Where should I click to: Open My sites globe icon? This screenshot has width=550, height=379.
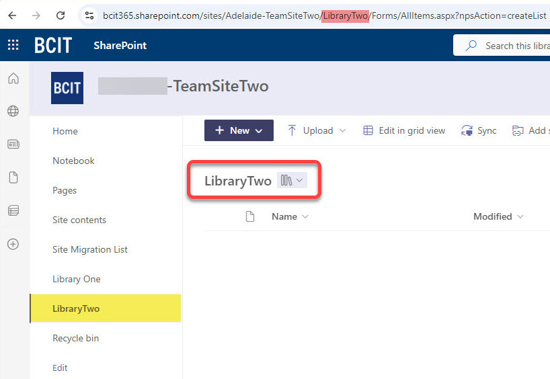pos(13,111)
